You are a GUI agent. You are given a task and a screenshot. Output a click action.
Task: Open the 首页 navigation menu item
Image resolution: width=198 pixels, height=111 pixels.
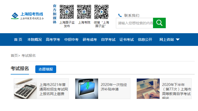(x=18, y=40)
